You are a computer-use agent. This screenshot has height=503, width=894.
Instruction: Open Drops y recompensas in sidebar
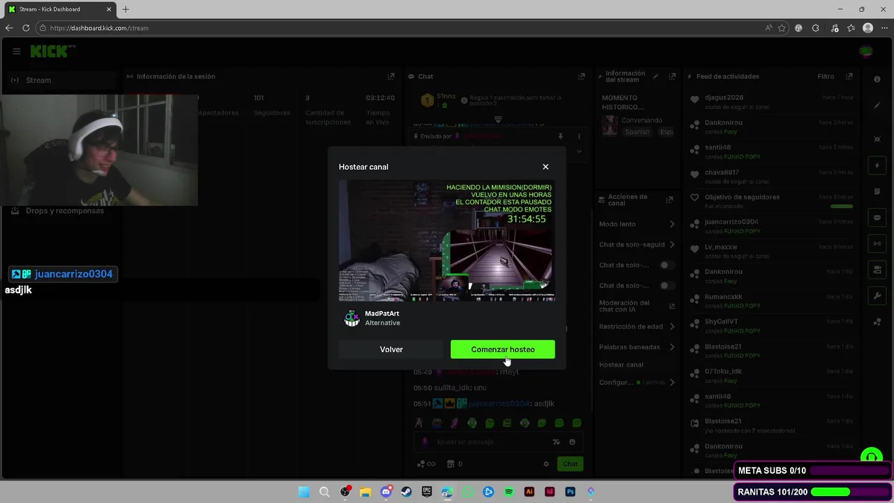[x=64, y=211]
